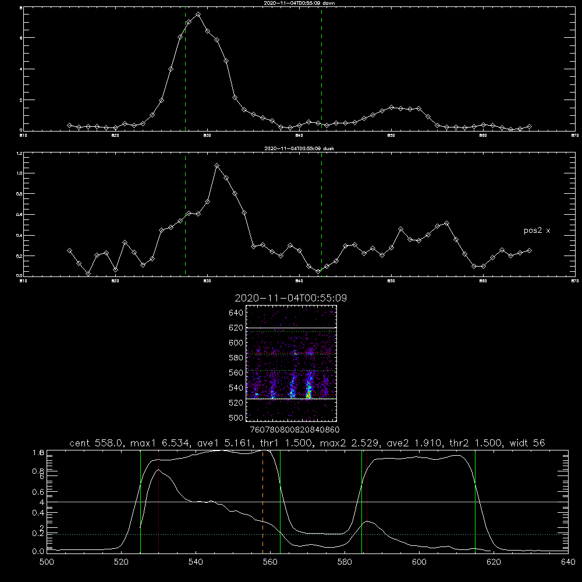
Task: Click the upper solid white line on heat map
Action: point(292,328)
